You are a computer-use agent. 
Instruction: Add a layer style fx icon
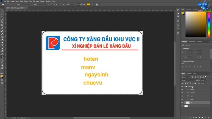(193, 118)
